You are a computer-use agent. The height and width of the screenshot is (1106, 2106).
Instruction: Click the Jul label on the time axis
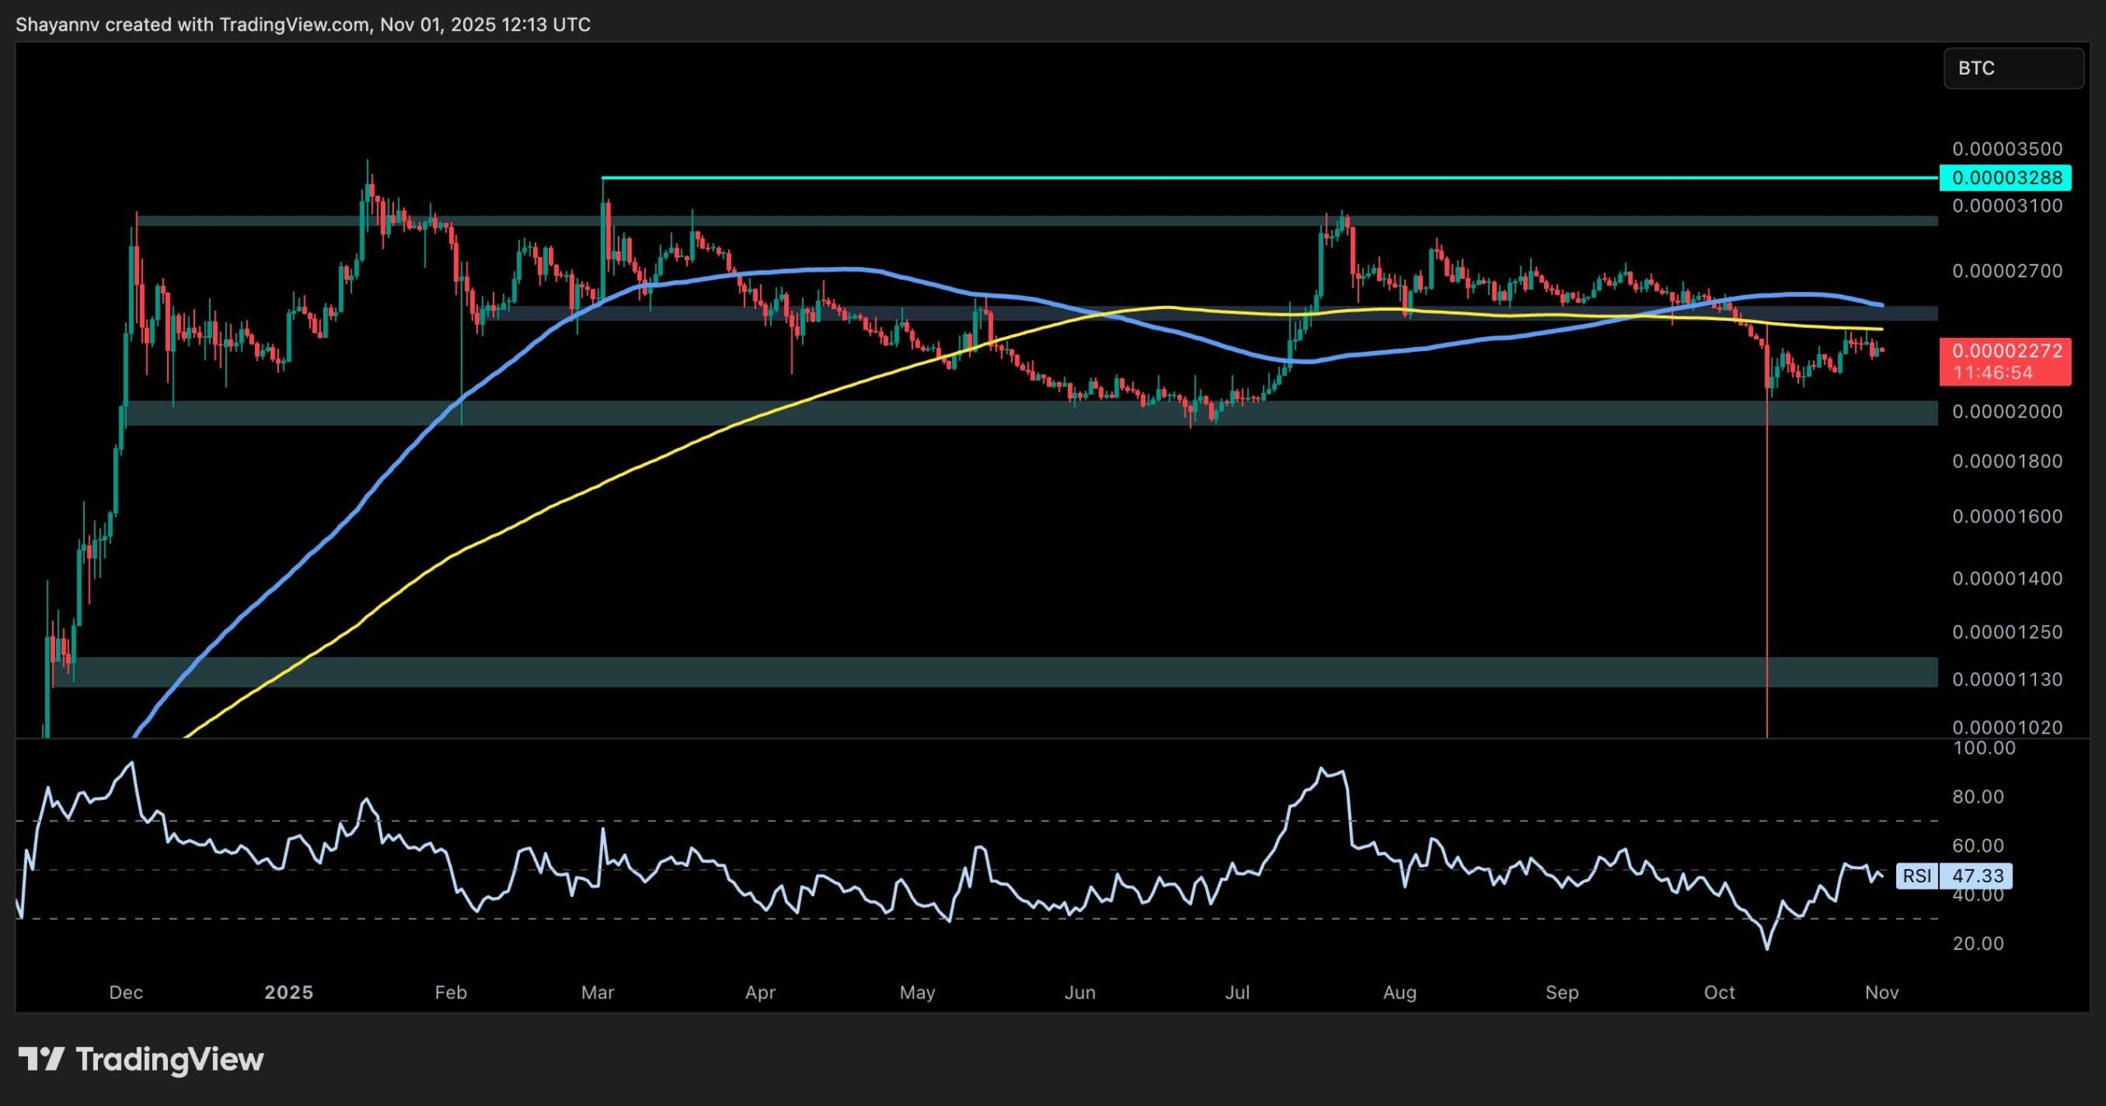pos(1238,993)
